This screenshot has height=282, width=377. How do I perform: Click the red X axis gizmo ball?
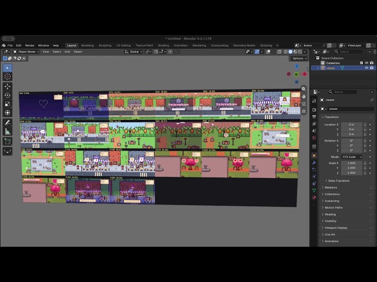click(305, 75)
